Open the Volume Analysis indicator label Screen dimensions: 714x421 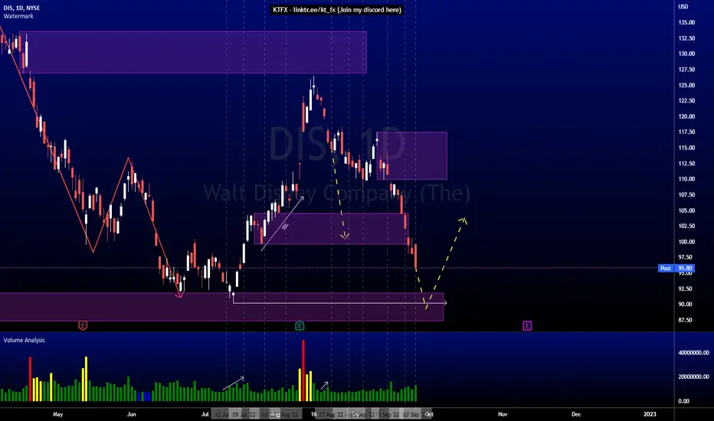(x=25, y=340)
